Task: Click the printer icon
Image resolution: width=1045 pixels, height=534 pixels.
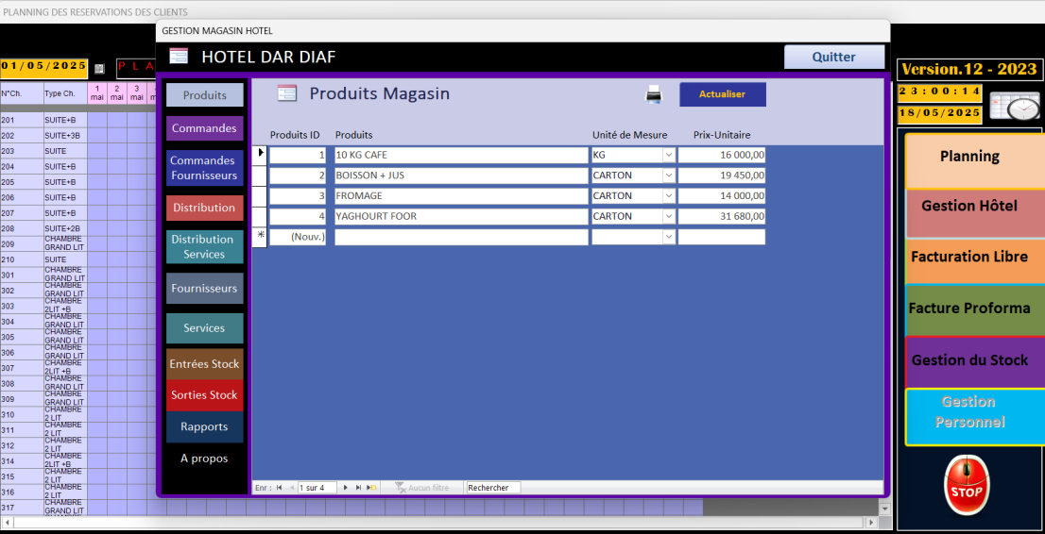Action: pyautogui.click(x=654, y=94)
